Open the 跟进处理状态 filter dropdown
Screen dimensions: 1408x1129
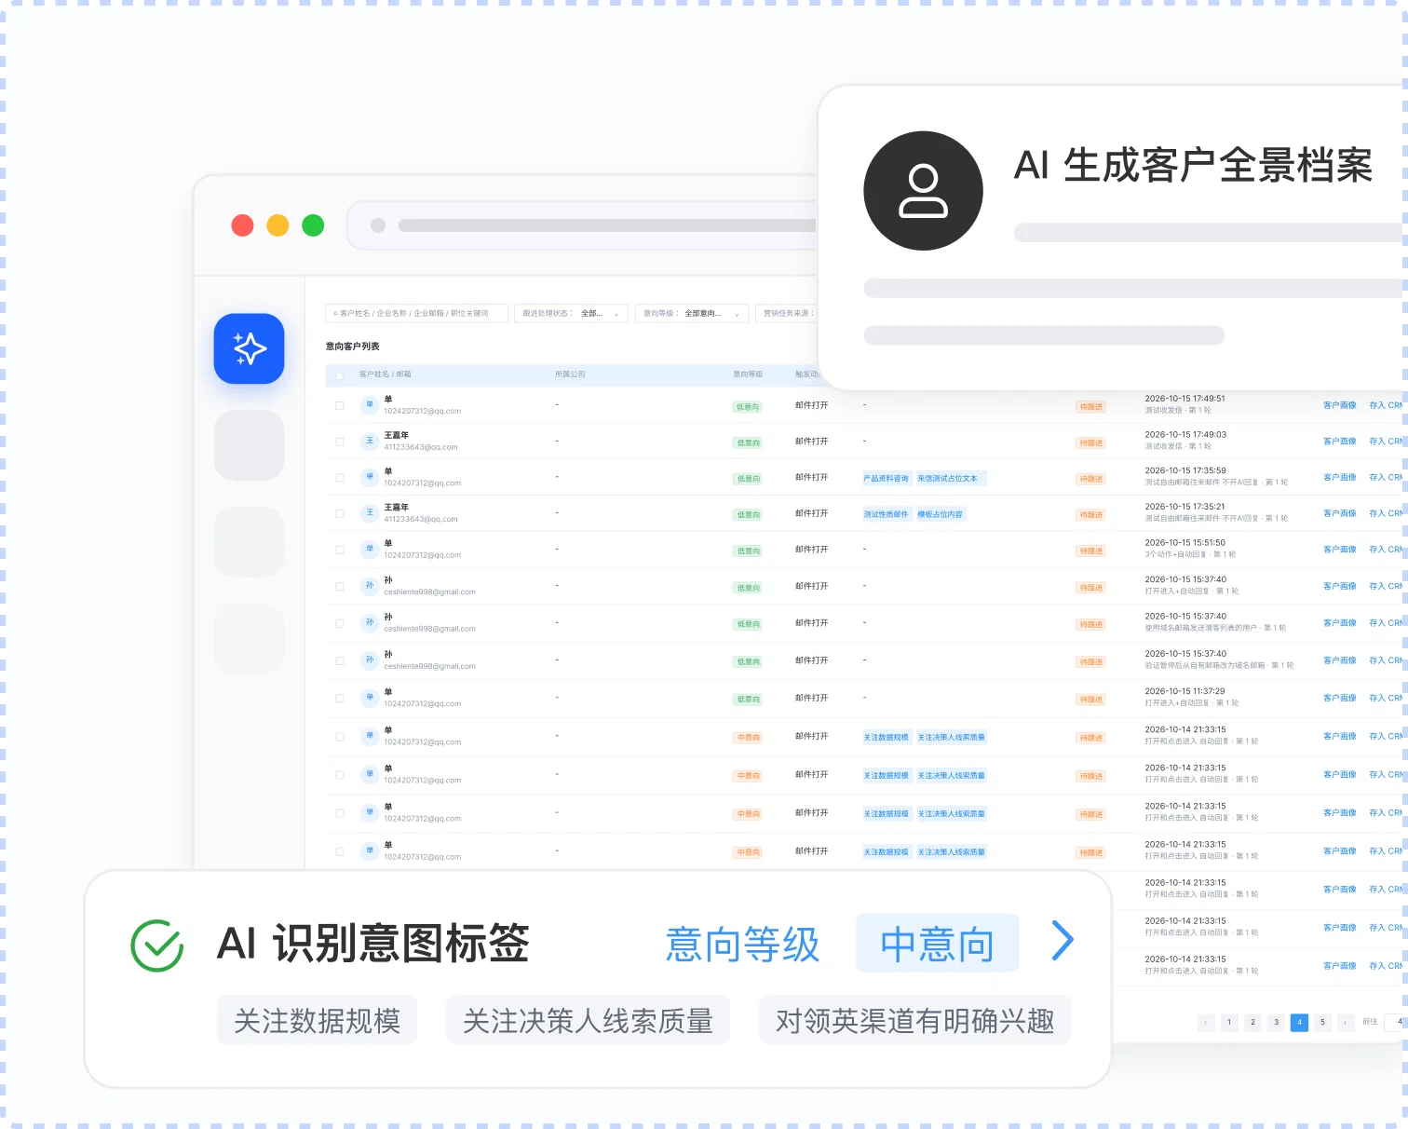(x=571, y=313)
